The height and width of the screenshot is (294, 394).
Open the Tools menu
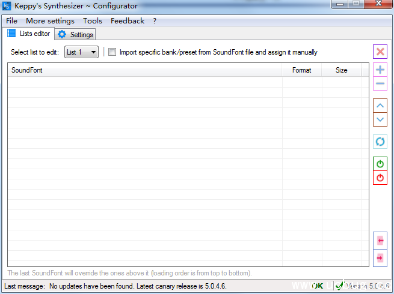click(93, 21)
